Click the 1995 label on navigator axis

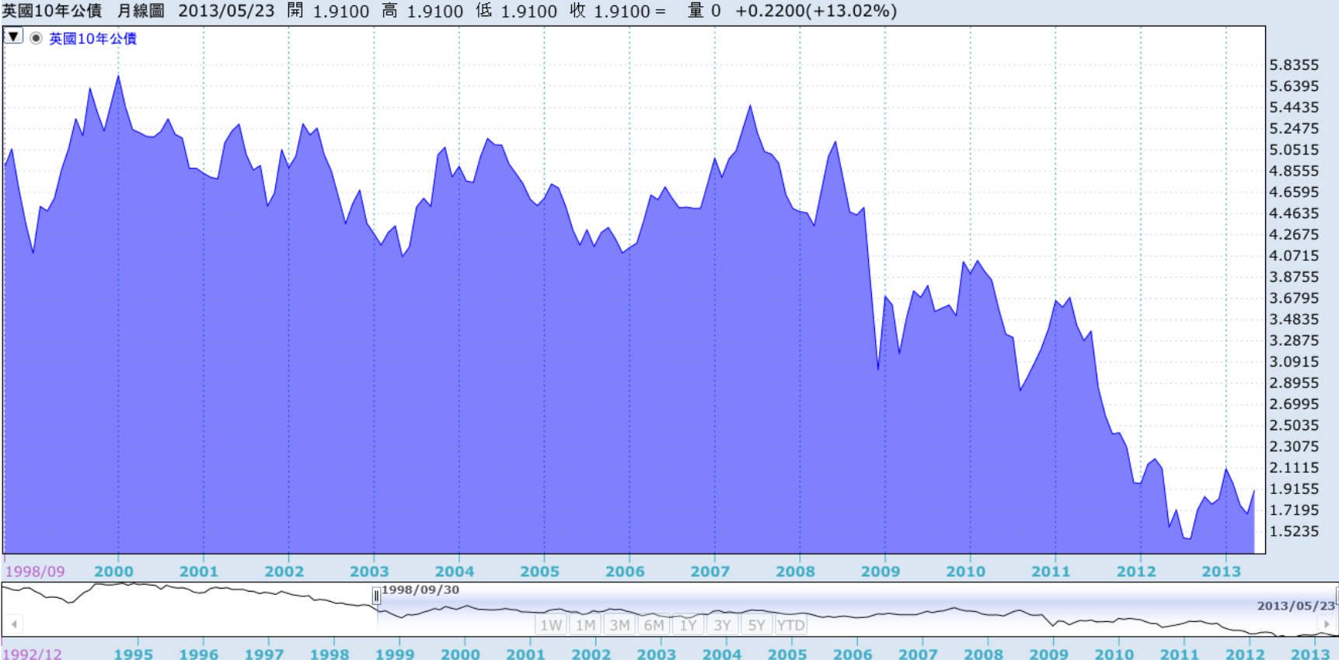[133, 654]
